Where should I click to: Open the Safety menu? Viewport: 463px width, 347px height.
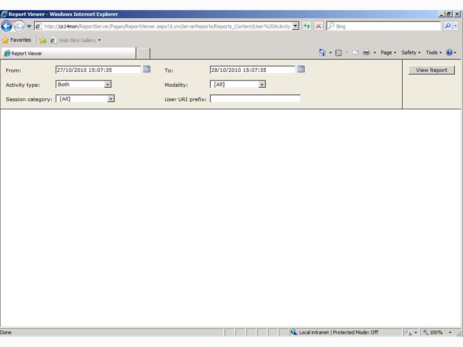411,53
